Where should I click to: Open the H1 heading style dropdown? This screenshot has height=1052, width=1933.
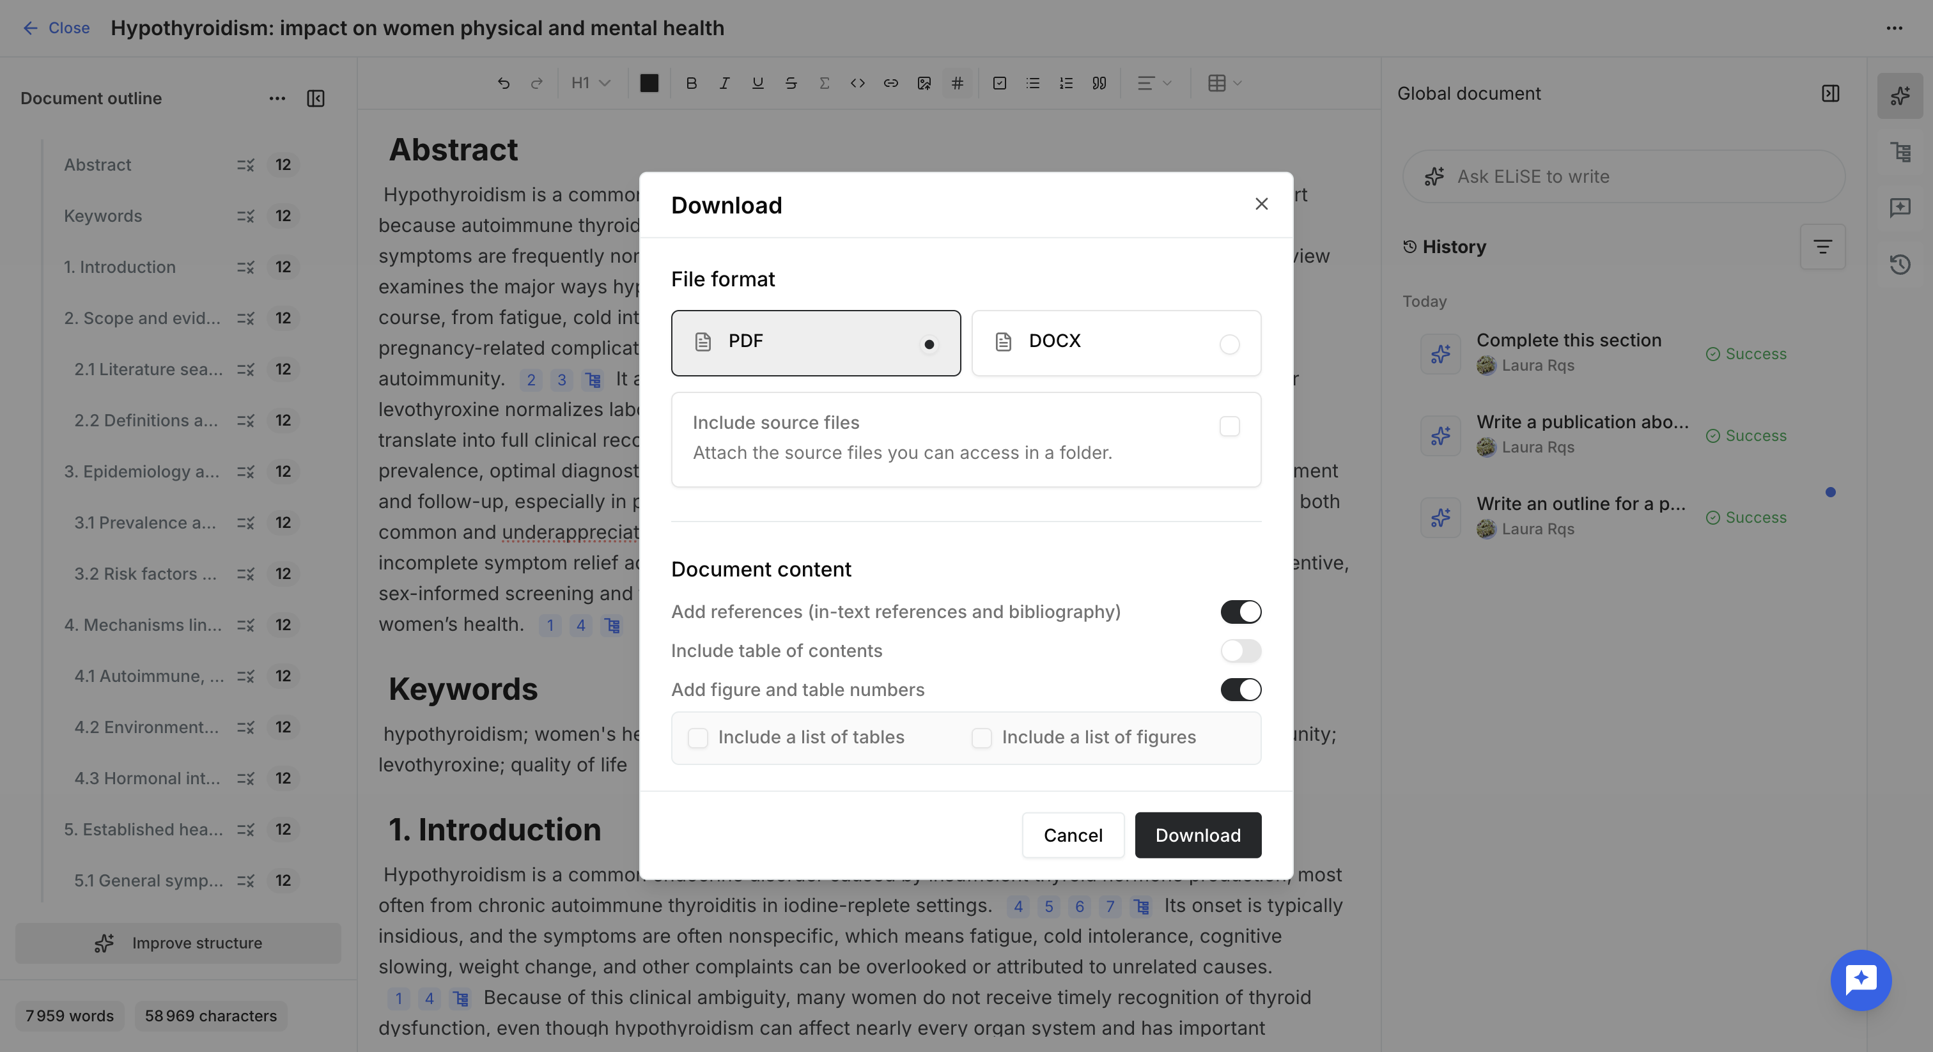click(591, 83)
